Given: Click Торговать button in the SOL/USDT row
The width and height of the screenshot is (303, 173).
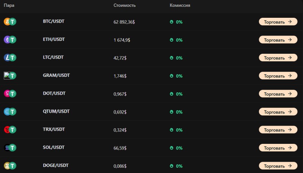Looking at the screenshot, I should click(278, 148).
